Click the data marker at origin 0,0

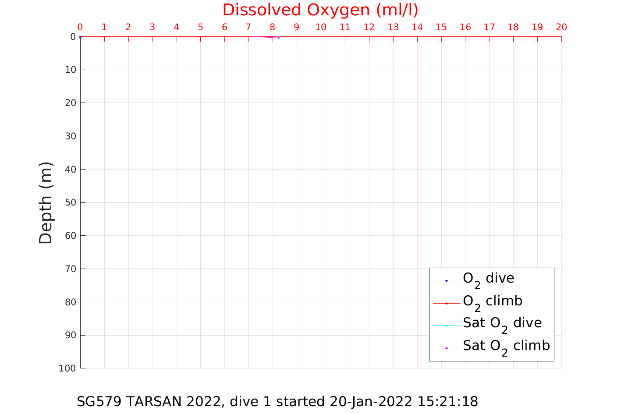point(80,37)
